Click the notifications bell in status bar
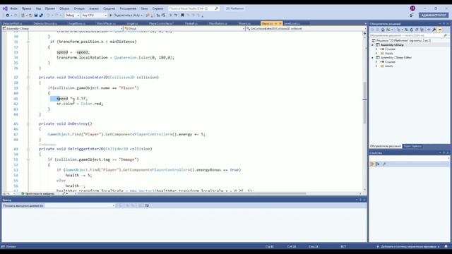The image size is (452, 254). [x=446, y=246]
